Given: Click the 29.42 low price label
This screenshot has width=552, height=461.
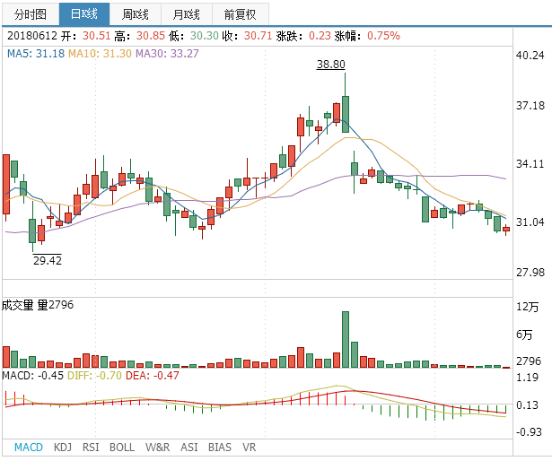Looking at the screenshot, I should click(48, 261).
